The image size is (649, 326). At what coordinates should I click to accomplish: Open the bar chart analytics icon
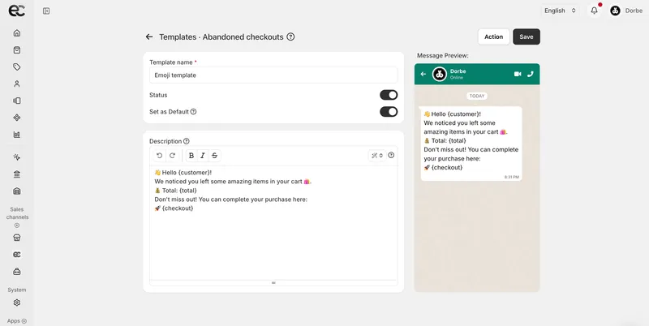(x=16, y=135)
